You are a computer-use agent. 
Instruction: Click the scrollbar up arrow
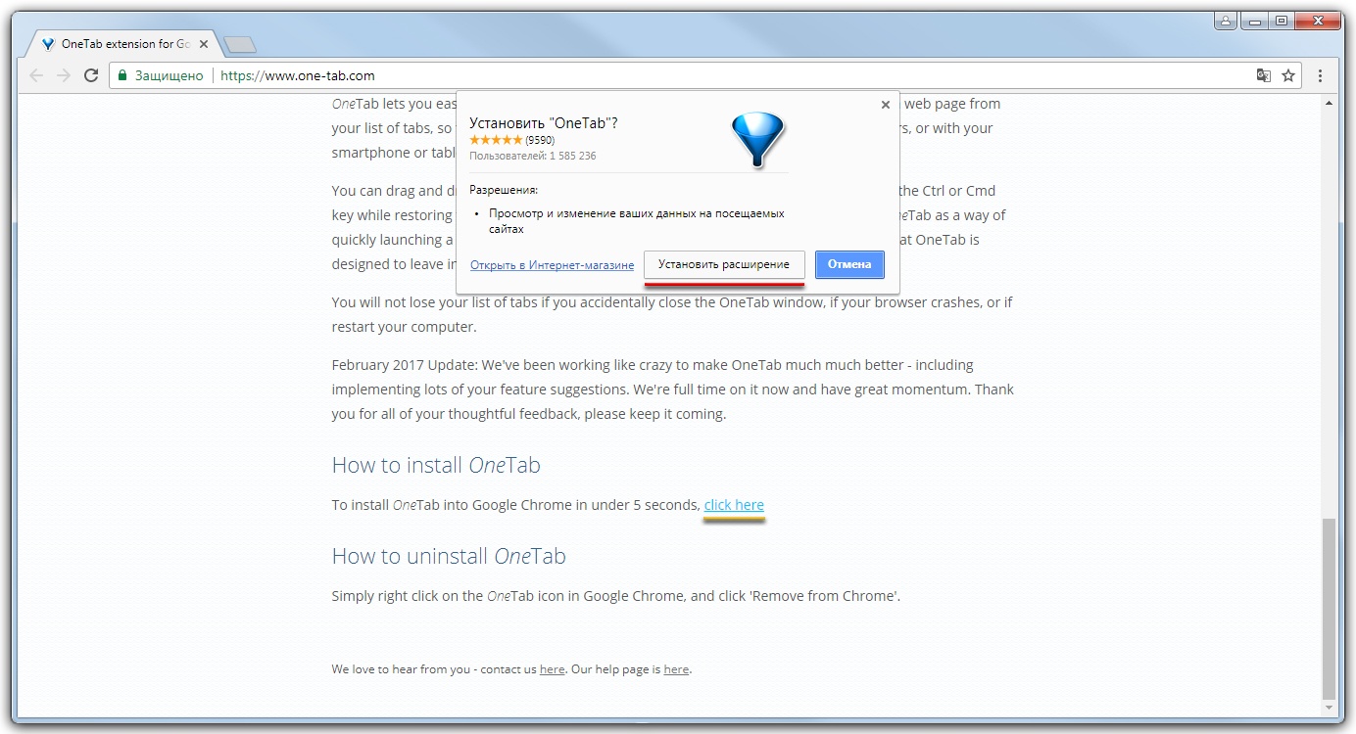point(1329,102)
